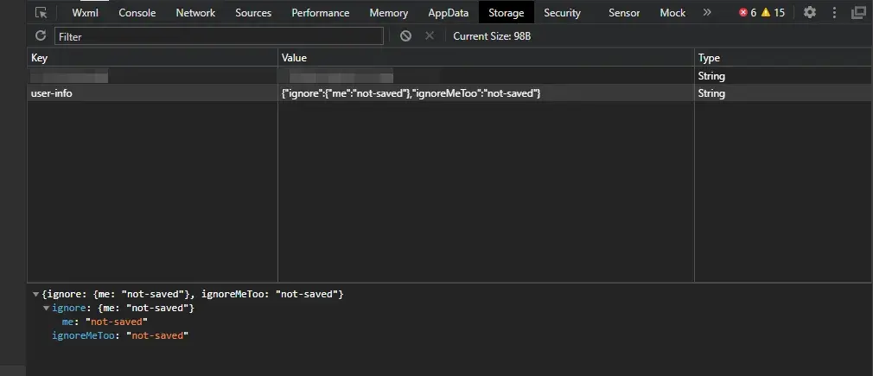The height and width of the screenshot is (376, 873).
Task: Open the three-dot customize menu
Action: [833, 13]
